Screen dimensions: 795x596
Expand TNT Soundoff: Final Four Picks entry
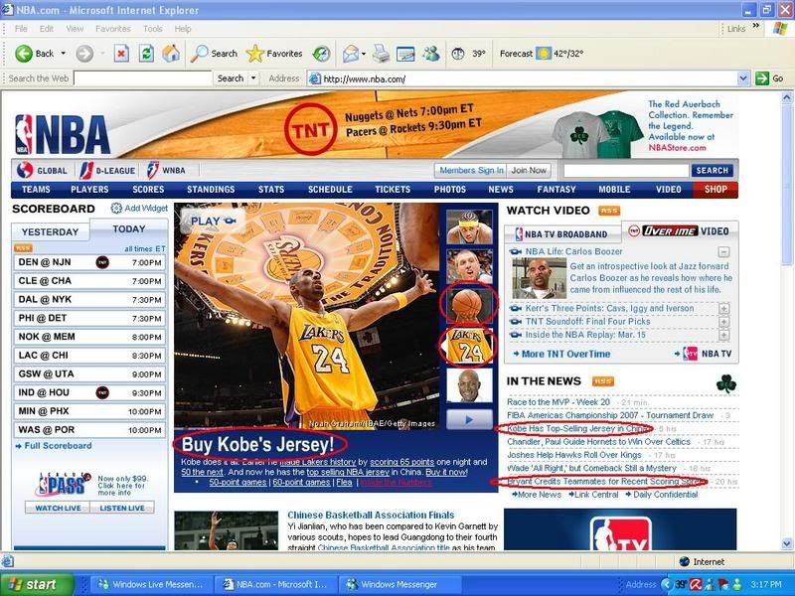point(723,322)
